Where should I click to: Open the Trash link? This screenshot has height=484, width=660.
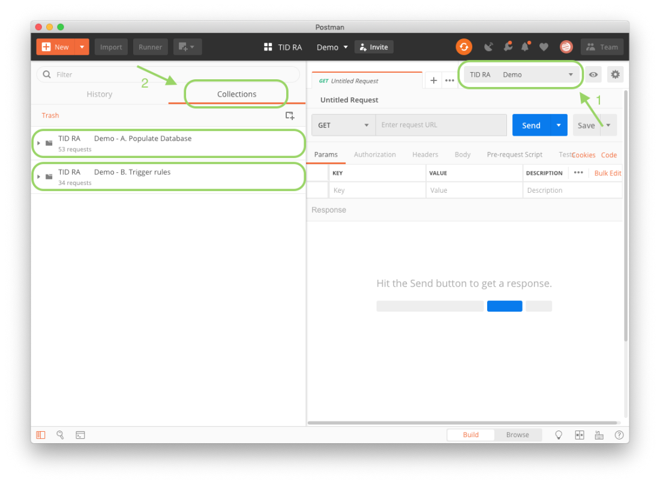coord(50,115)
